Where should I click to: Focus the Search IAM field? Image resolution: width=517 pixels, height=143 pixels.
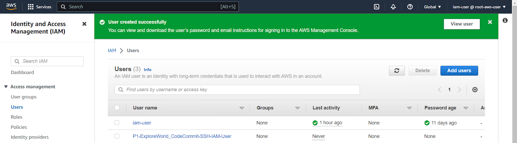[x=47, y=61]
